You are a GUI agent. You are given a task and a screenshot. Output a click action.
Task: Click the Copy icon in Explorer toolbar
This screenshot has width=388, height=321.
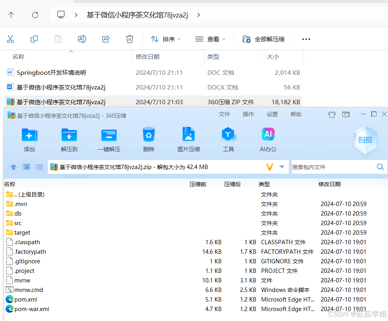(x=34, y=39)
